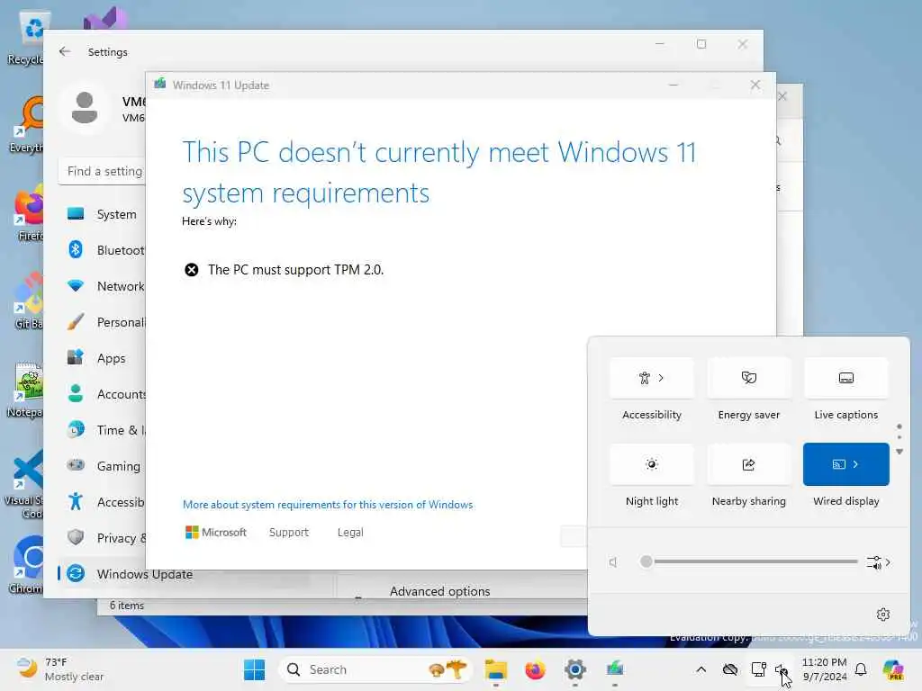The image size is (922, 691).
Task: Open the Legal link in Update dialog
Action: click(350, 533)
